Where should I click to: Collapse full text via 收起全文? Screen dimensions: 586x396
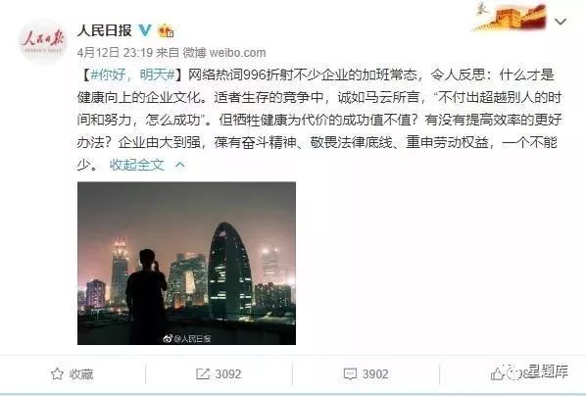137,165
